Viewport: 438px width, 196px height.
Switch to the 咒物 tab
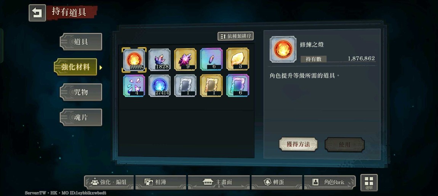[81, 92]
